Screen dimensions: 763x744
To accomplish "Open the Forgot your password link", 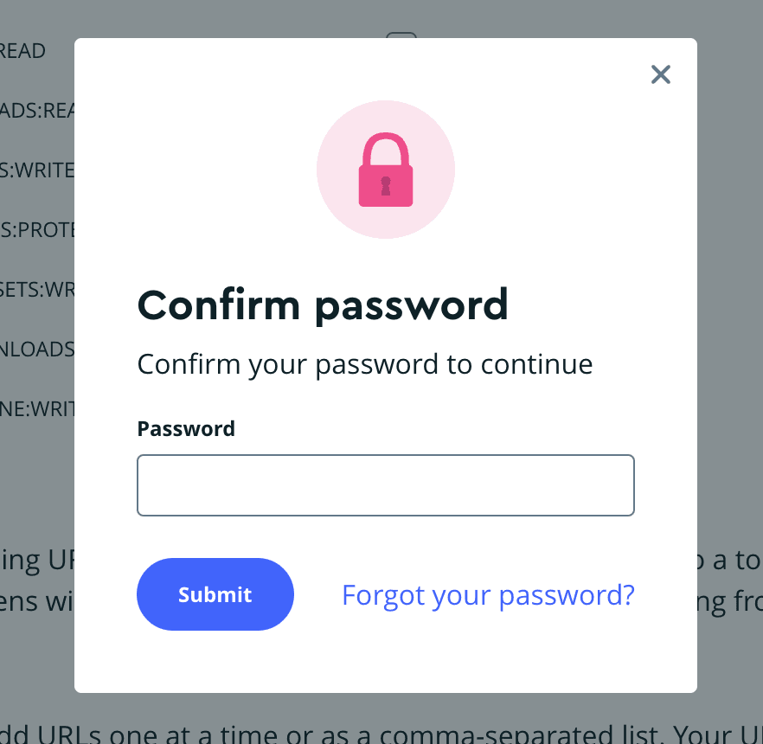I will pyautogui.click(x=488, y=595).
